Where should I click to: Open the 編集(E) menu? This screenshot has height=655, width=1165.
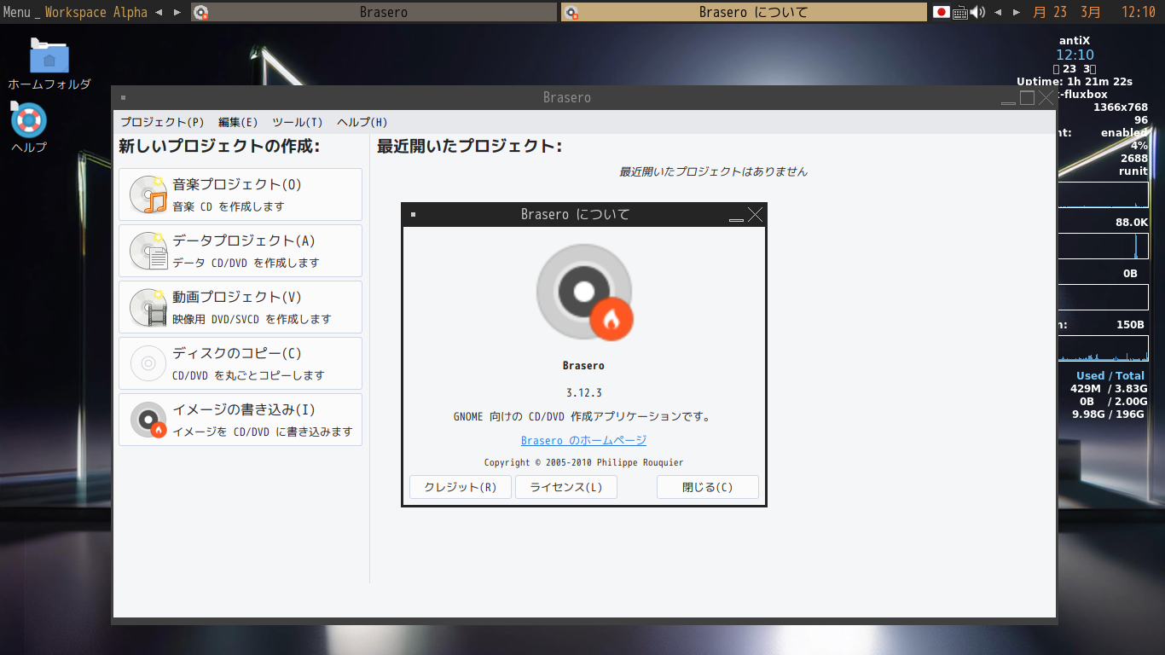coord(238,122)
